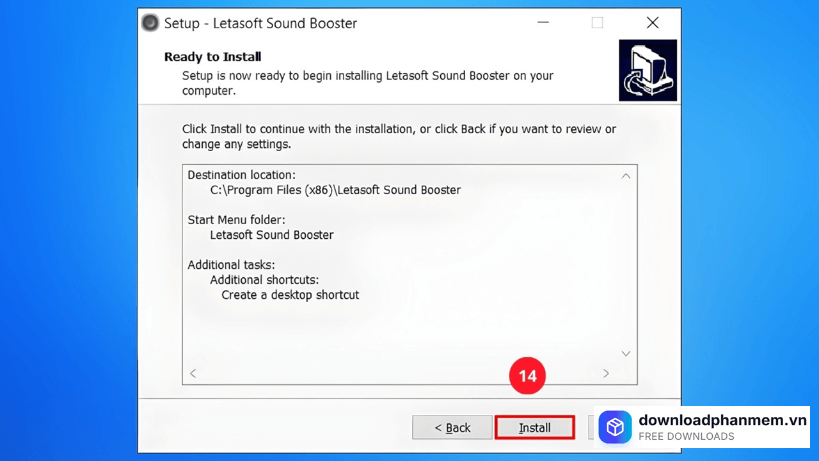Click the red step badge labeled 14
Viewport: 819px width, 461px height.
coord(527,375)
